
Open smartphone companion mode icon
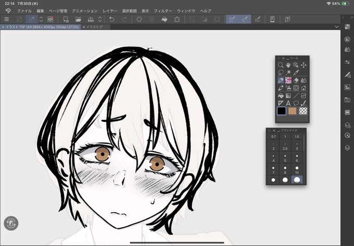pos(272,19)
